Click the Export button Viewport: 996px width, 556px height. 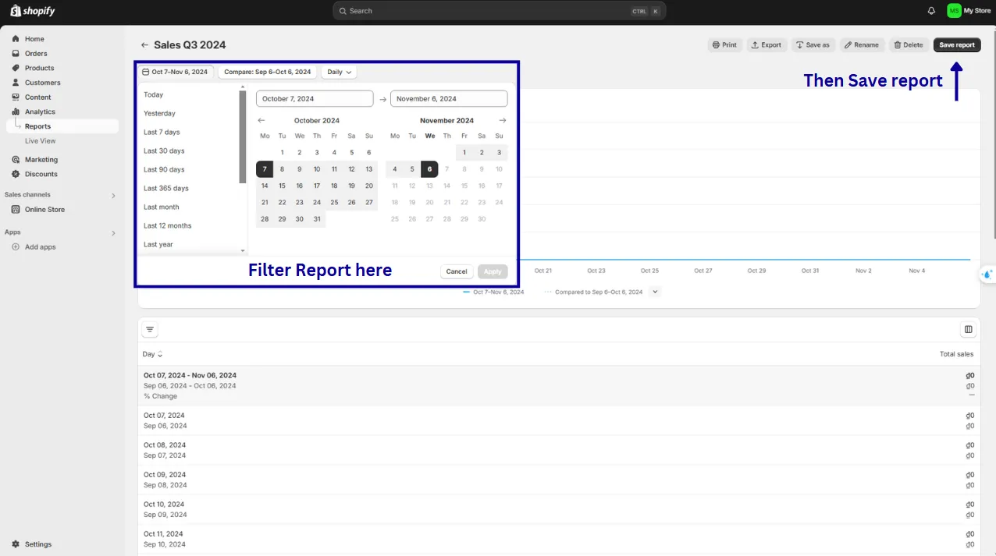[x=767, y=45]
